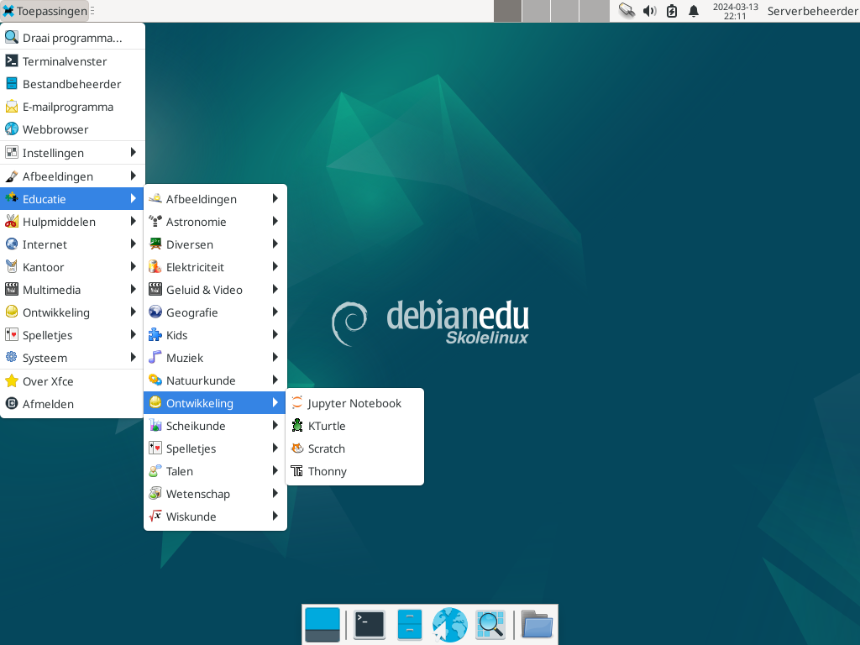The image size is (860, 645).
Task: Click the Systeem gear icon
Action: [12, 357]
